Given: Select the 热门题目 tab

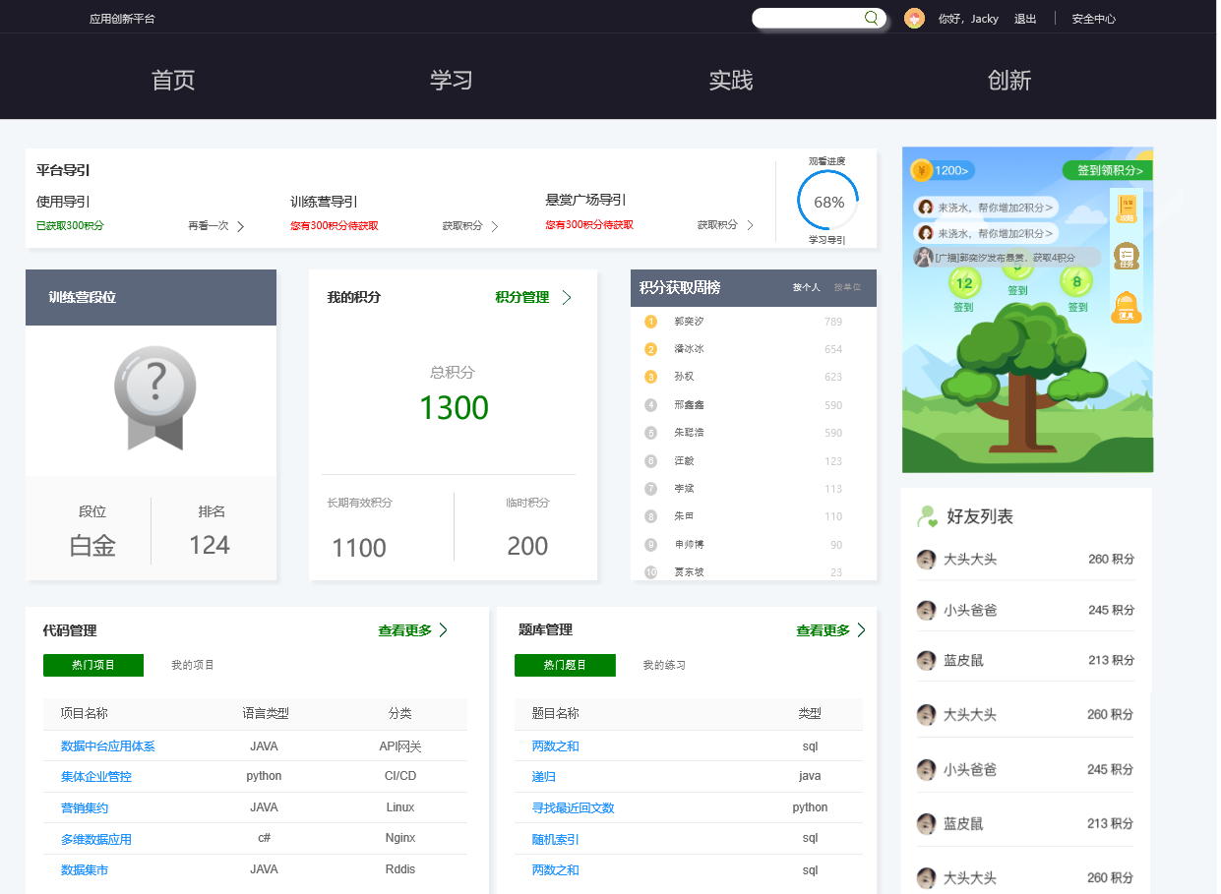Looking at the screenshot, I should tap(565, 666).
